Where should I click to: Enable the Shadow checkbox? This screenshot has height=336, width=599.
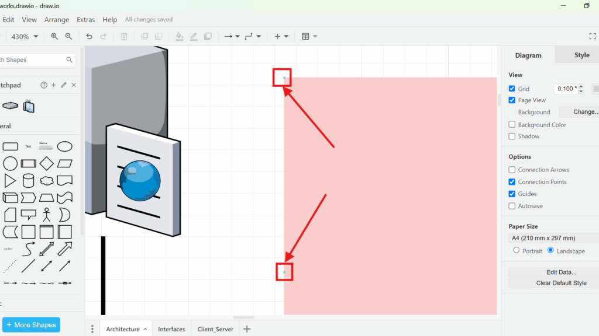coord(512,136)
